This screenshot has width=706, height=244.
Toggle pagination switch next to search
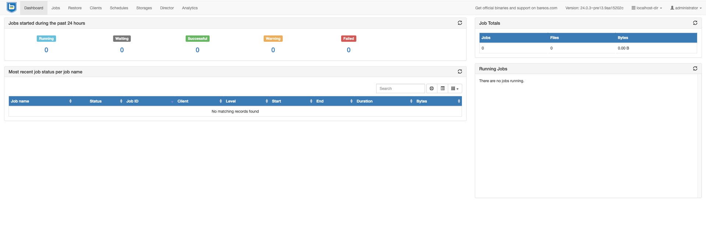tap(432, 88)
